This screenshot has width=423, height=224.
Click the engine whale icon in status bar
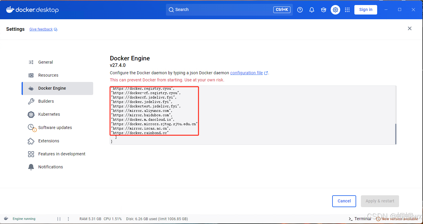pyautogui.click(x=6, y=219)
